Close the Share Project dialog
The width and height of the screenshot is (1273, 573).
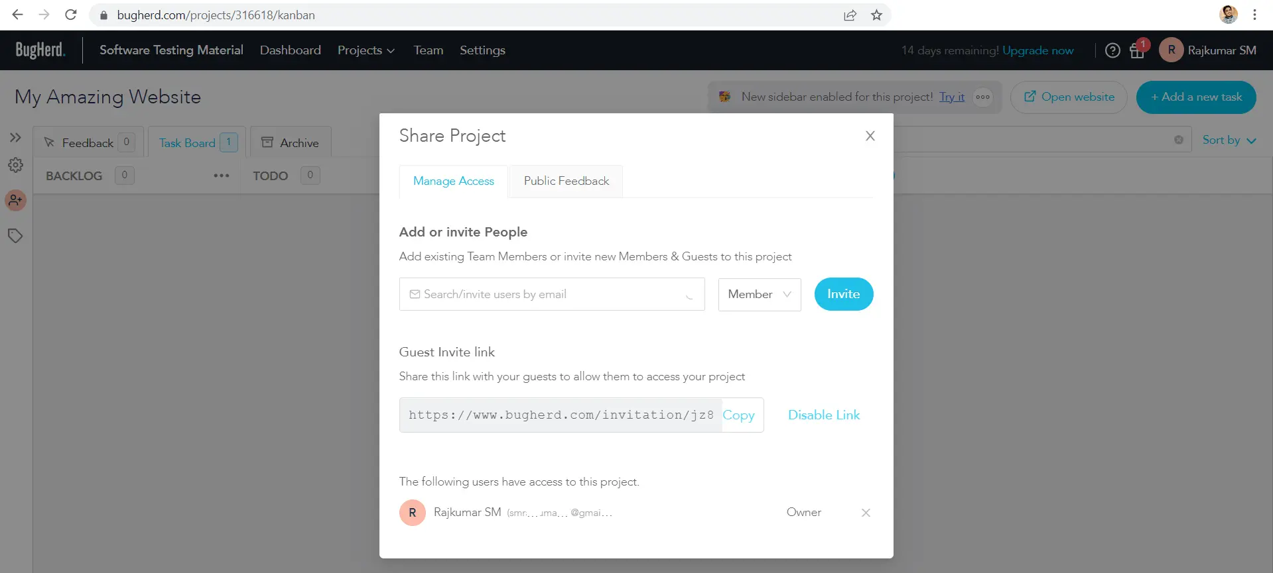(x=870, y=136)
